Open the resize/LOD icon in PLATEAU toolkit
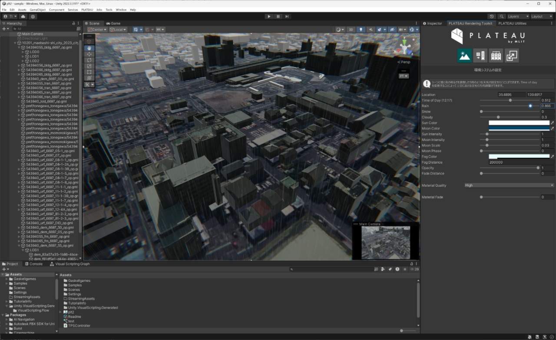Viewport: 556px width, 340px height. 512,55
